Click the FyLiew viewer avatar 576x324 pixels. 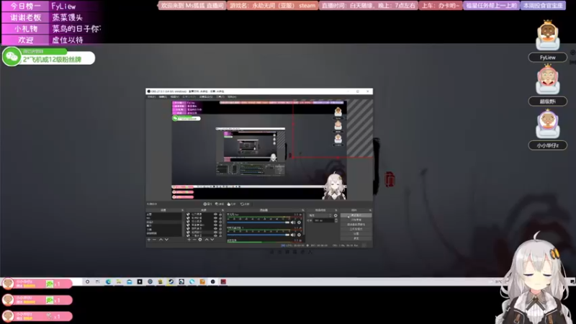coord(548,35)
